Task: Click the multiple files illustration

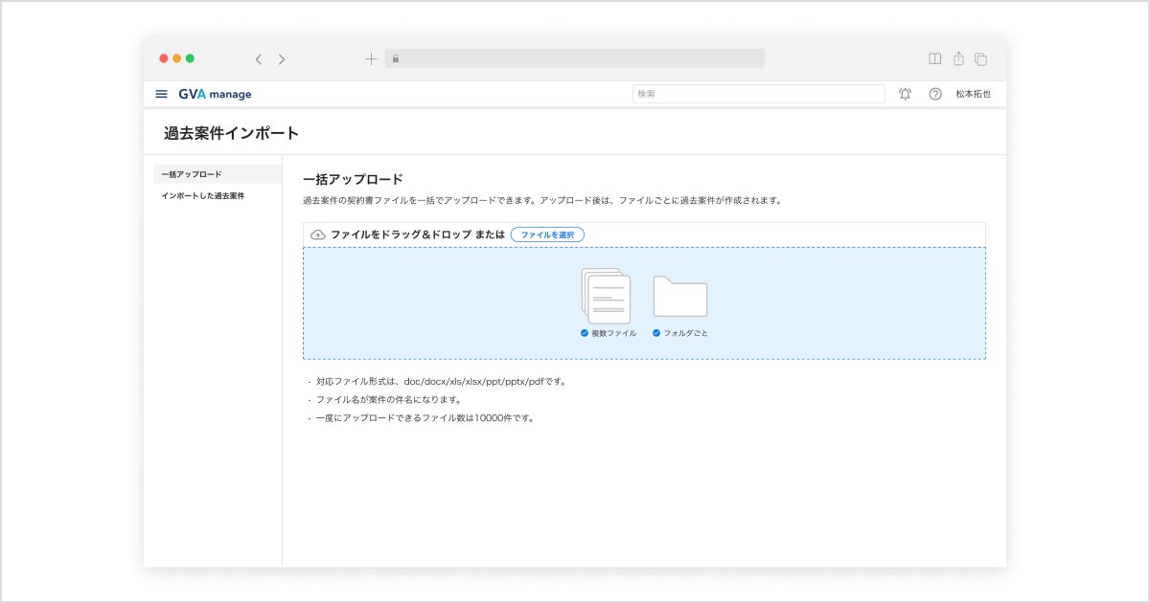Action: (x=607, y=296)
